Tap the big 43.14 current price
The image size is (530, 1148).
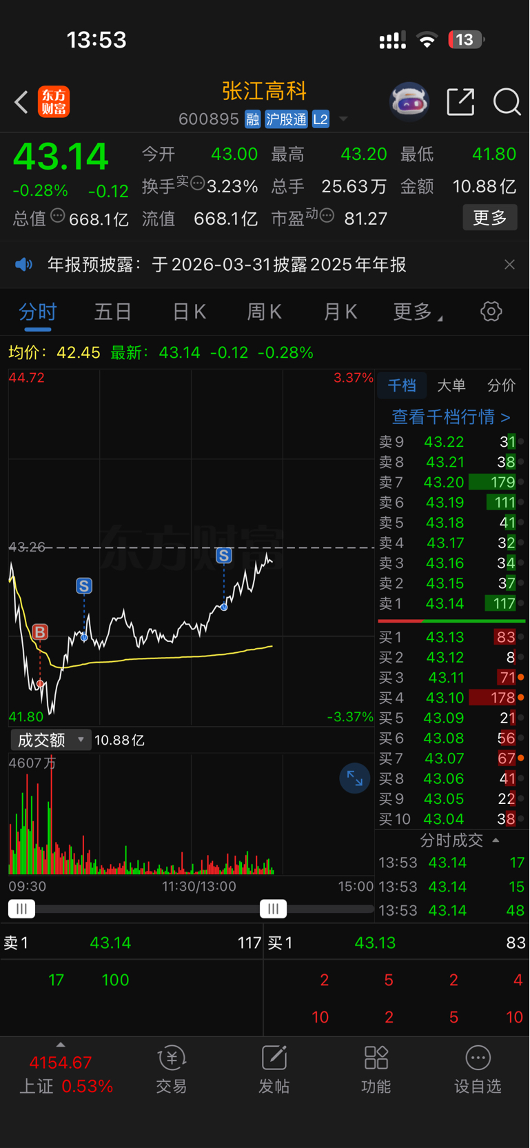point(61,157)
